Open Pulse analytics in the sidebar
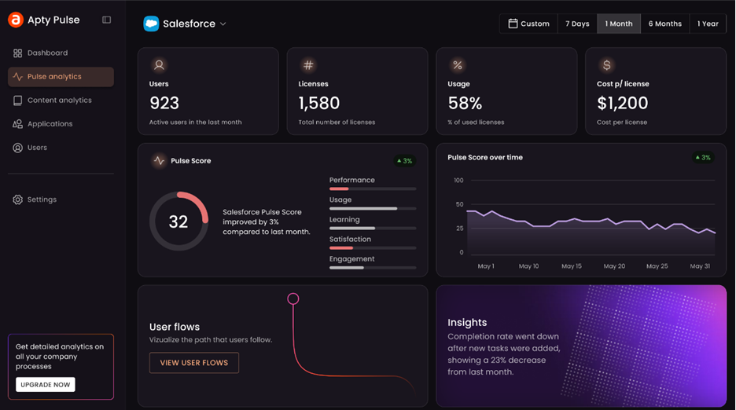This screenshot has width=736, height=410. [61, 76]
